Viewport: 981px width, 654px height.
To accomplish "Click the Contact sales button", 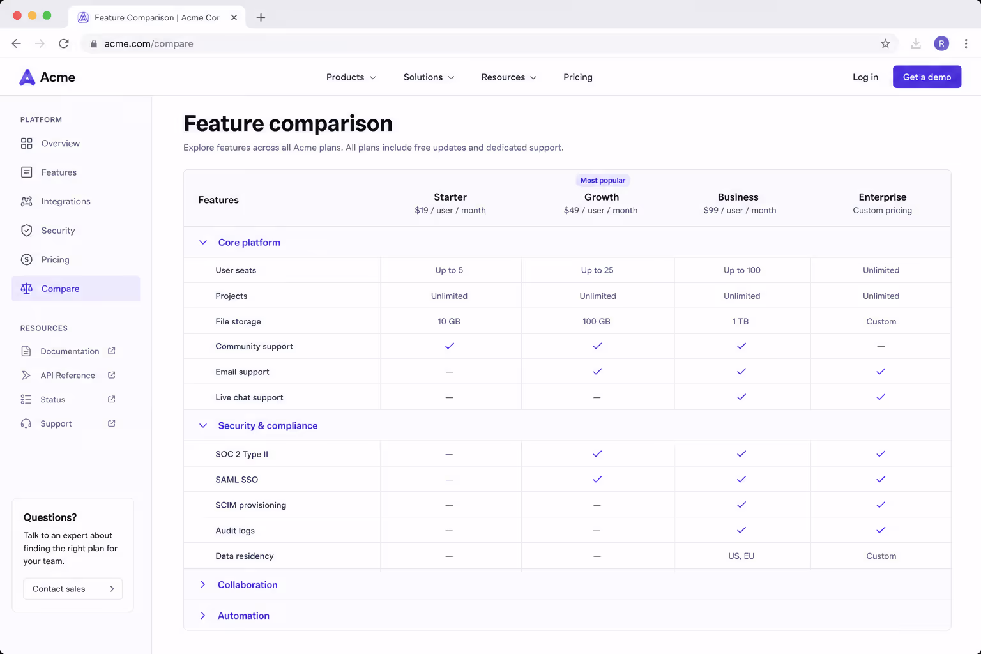I will click(x=73, y=589).
